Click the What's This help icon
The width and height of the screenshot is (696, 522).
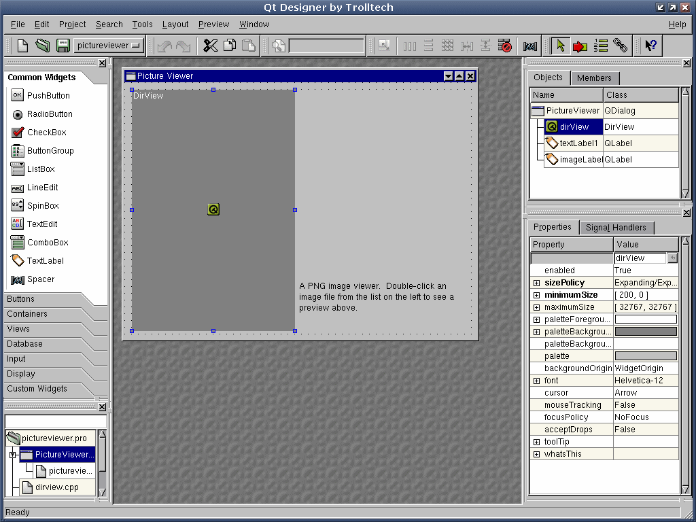pyautogui.click(x=650, y=46)
